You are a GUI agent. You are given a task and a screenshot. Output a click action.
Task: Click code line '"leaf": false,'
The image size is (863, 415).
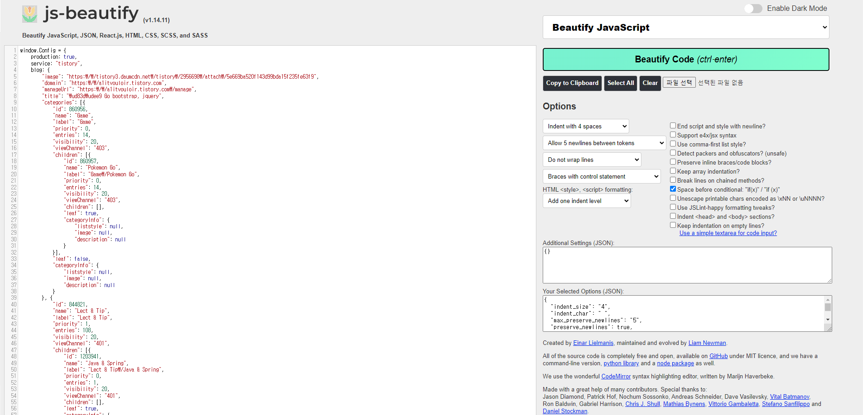[72, 259]
